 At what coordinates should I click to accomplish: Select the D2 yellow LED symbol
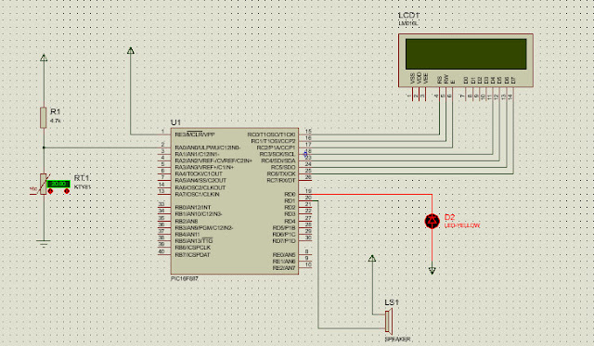[x=432, y=221]
